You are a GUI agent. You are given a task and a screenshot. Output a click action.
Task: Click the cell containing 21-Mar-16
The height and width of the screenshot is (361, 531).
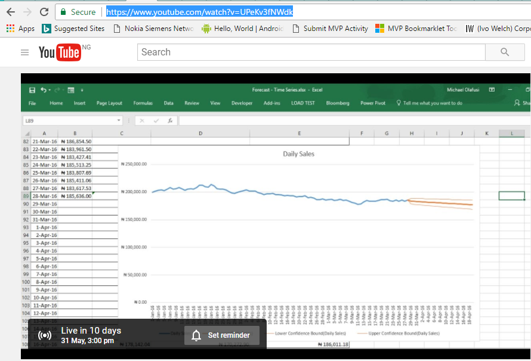[x=44, y=142]
